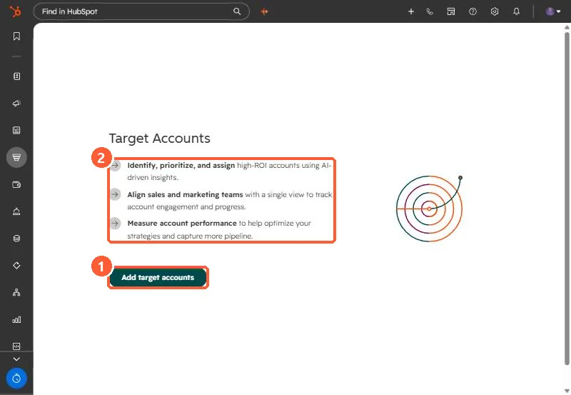Open the Service bell sidebar icon

point(16,211)
